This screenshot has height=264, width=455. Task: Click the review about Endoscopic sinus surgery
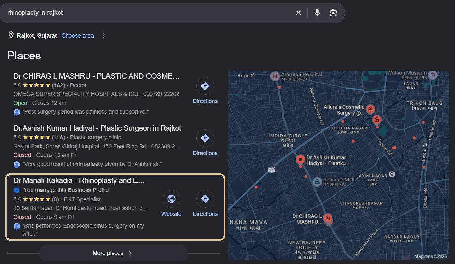point(83,230)
